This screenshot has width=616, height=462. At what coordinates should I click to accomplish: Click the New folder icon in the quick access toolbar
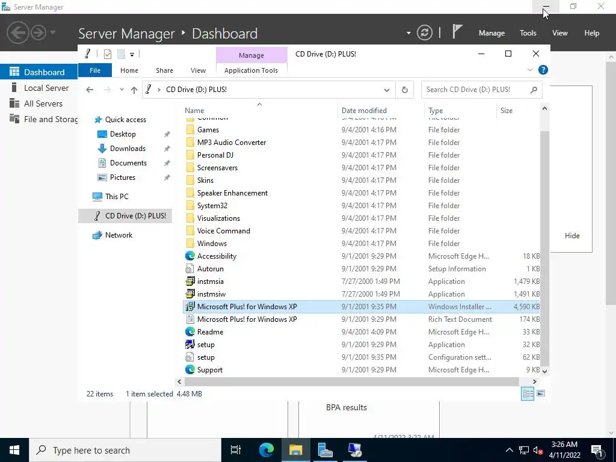click(121, 54)
